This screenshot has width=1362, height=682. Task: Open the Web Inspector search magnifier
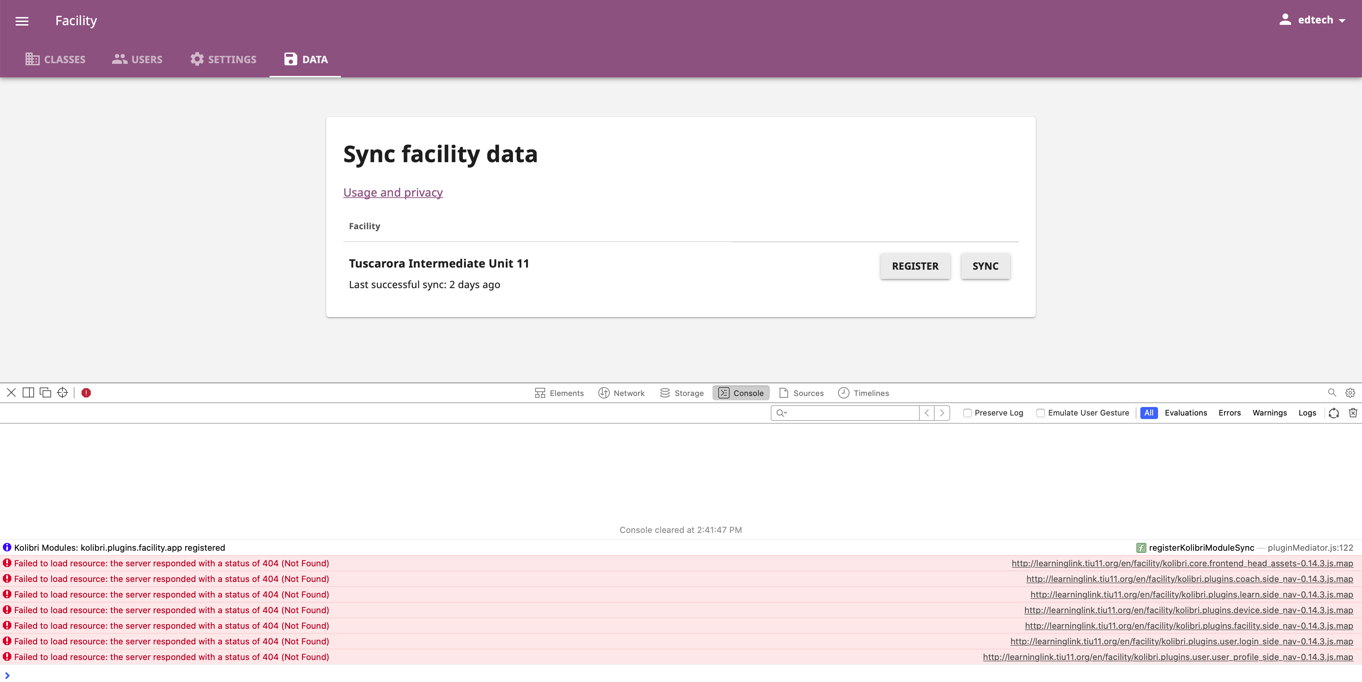point(1333,392)
